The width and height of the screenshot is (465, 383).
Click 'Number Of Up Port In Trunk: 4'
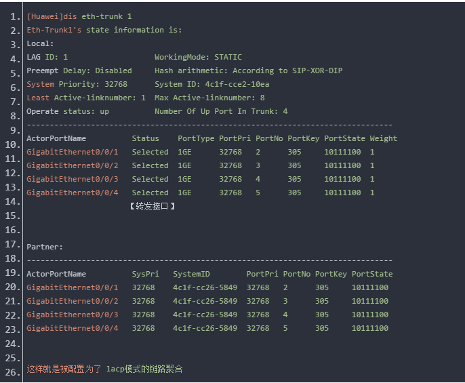[x=221, y=111]
